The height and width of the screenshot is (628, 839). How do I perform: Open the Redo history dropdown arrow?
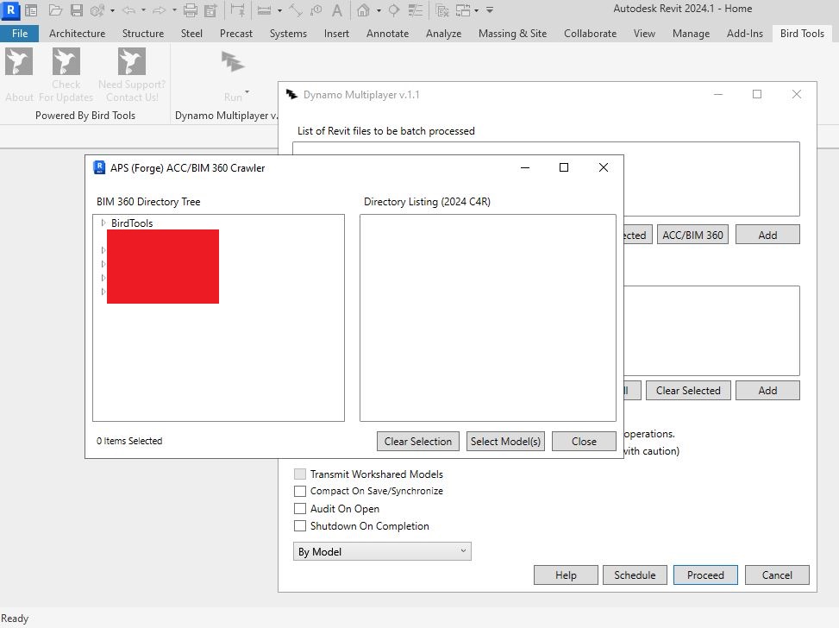[x=174, y=10]
